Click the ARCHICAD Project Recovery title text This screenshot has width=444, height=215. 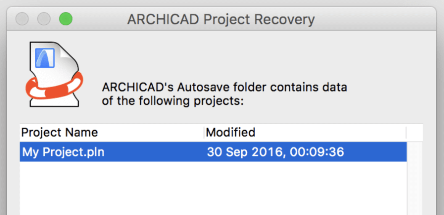(x=221, y=19)
